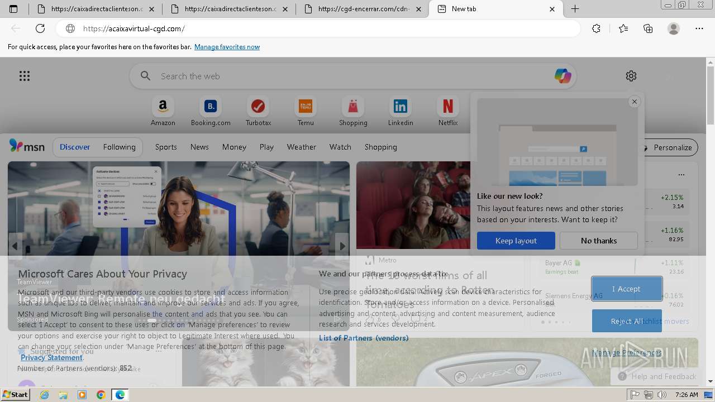
Task: Open List of Partners (vendors) link
Action: (x=364, y=338)
